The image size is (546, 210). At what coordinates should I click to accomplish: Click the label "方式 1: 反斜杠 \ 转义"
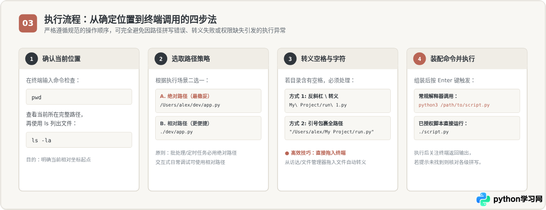coord(314,96)
